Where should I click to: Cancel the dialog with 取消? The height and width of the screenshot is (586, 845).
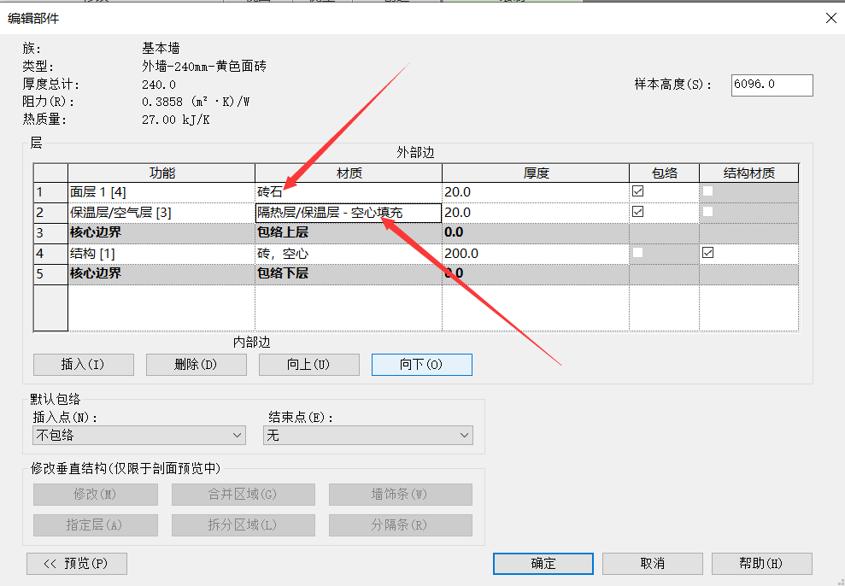652,564
